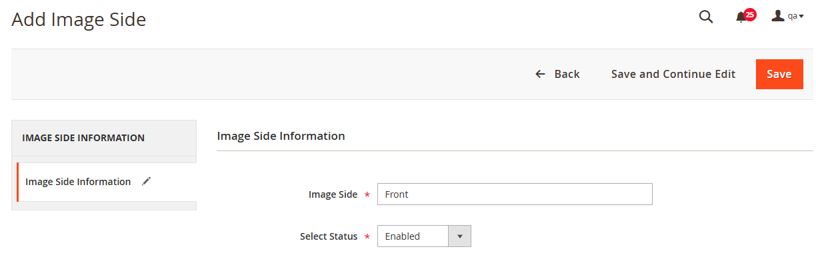Click the left arrow beside Back
The image size is (816, 269).
[x=541, y=74]
